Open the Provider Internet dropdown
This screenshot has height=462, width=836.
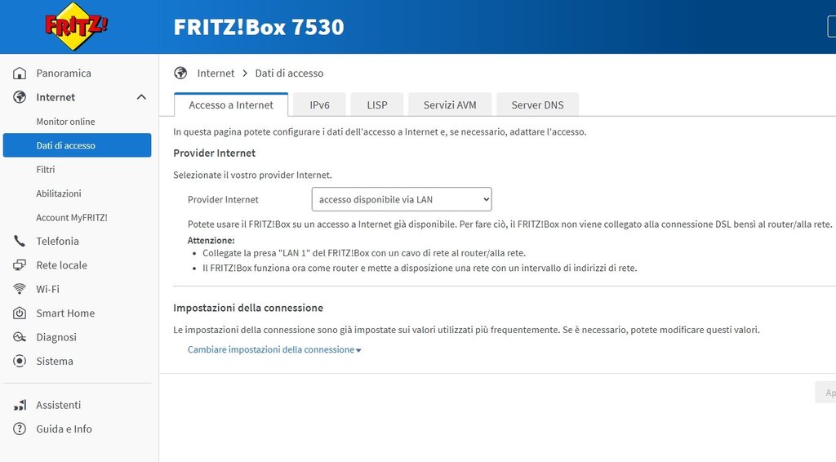tap(402, 199)
